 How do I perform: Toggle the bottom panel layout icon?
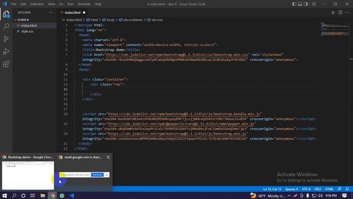click(300, 4)
